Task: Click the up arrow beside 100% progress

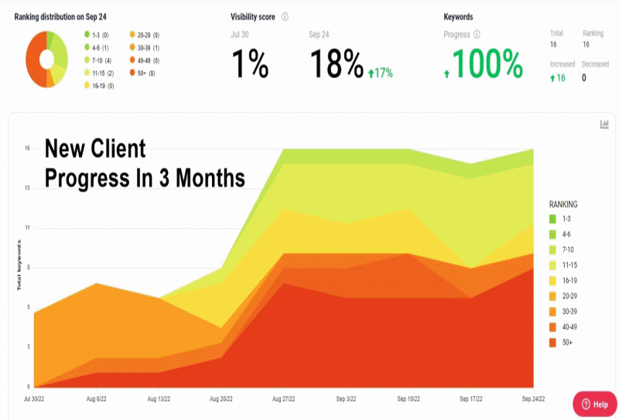Action: [x=446, y=73]
